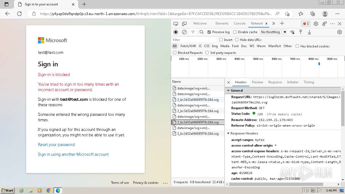The image size is (345, 194).
Task: Show more DevTools tabs chevron
Action: click(274, 23)
